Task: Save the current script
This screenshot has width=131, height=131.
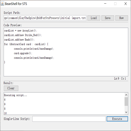Action: click(108, 18)
